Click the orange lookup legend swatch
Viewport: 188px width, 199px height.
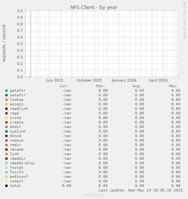6,100
